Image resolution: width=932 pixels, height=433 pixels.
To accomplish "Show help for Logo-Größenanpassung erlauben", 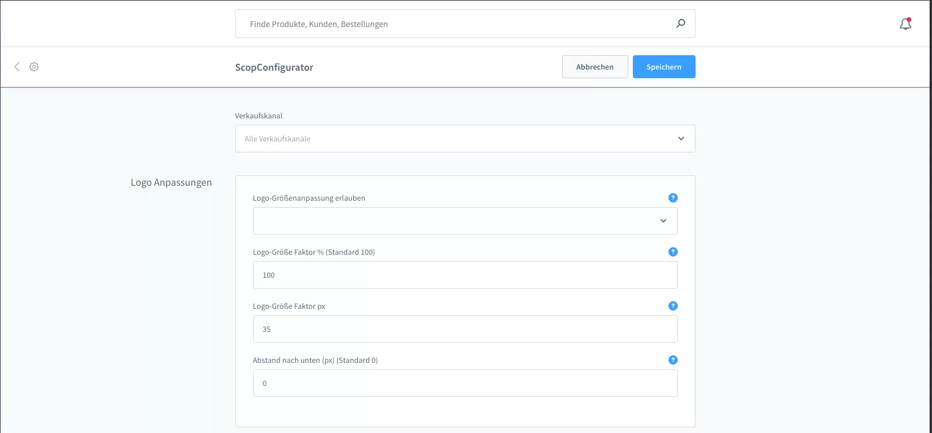I will [x=673, y=198].
